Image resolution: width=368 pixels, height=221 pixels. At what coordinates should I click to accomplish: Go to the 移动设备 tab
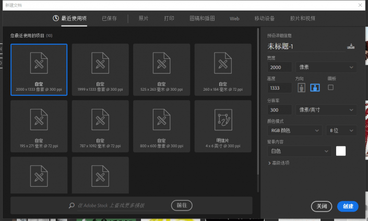tap(265, 18)
